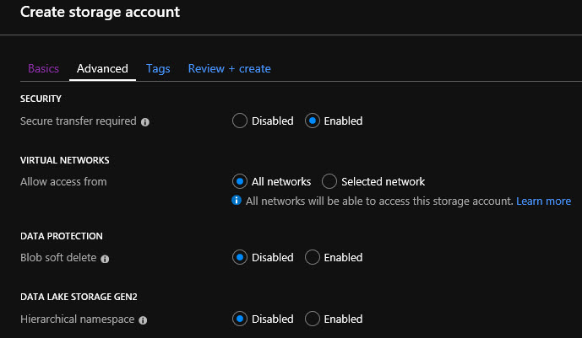
Task: Set Blob soft delete to Enabled
Action: (313, 257)
